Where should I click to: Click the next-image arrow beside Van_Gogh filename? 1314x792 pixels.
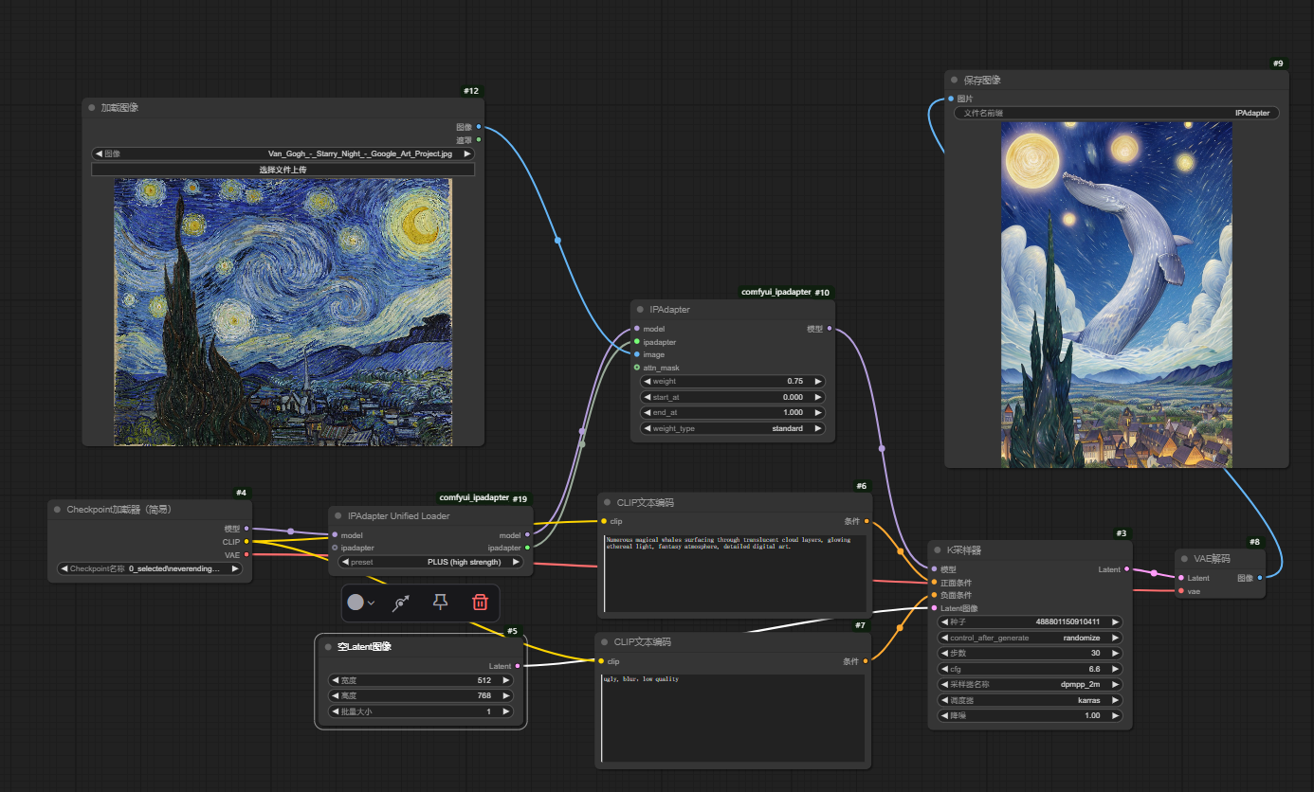coord(467,153)
